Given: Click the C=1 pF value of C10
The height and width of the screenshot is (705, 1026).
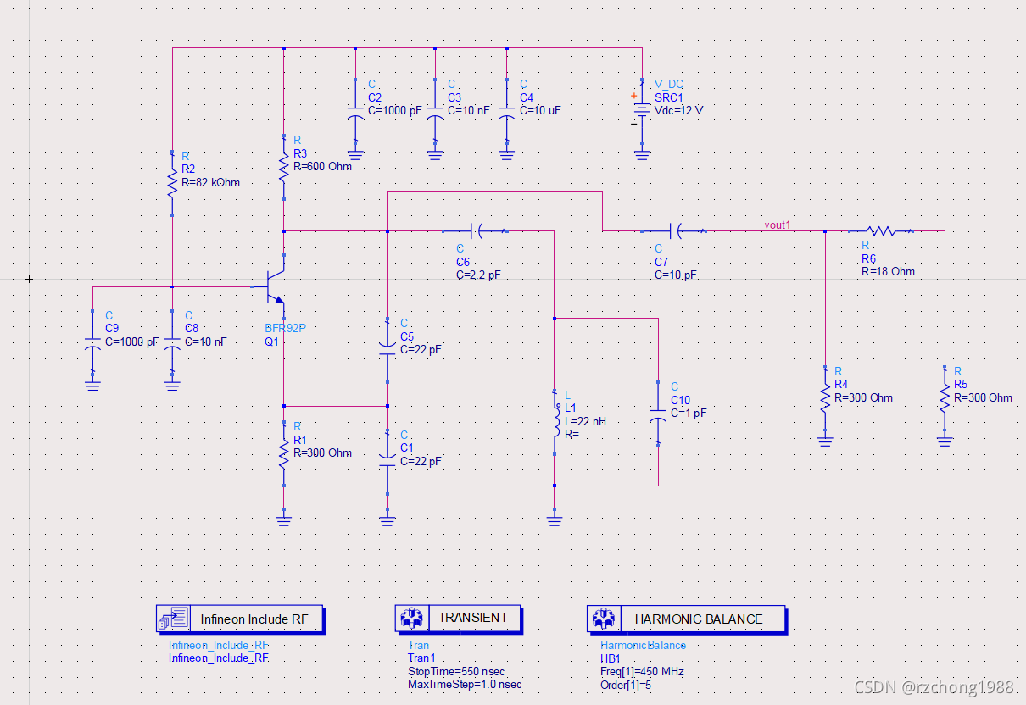Looking at the screenshot, I should click(x=689, y=413).
